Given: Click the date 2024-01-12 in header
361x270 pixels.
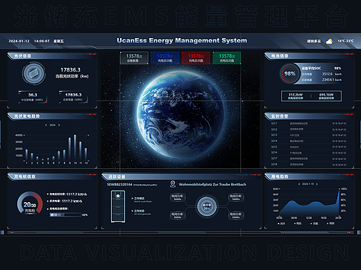Looking at the screenshot, I should (x=19, y=41).
